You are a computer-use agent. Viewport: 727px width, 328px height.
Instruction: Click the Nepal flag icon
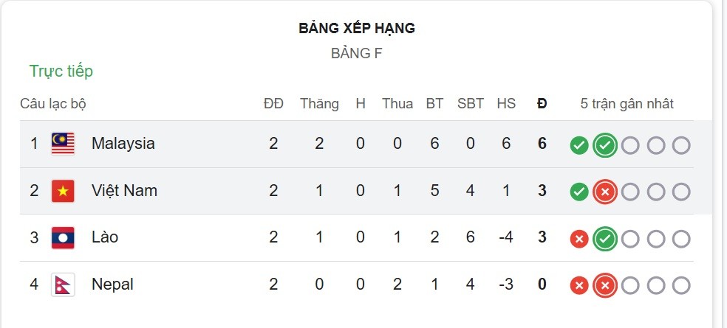[x=63, y=285]
